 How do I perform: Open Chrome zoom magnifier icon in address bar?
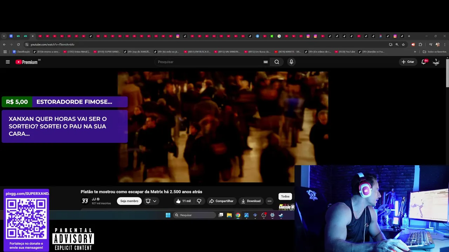pyautogui.click(x=397, y=44)
